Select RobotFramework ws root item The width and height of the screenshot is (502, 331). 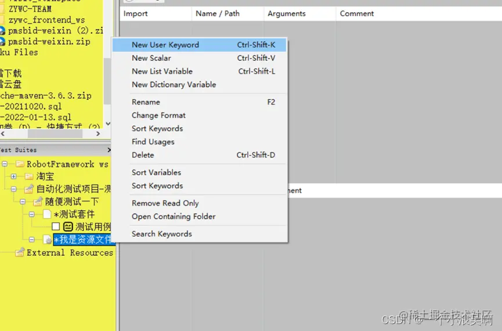(67, 164)
